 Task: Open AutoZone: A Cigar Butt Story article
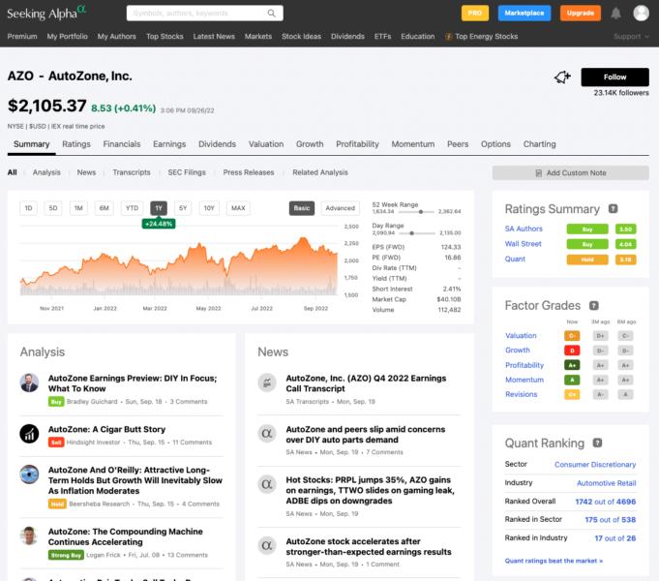[106, 429]
